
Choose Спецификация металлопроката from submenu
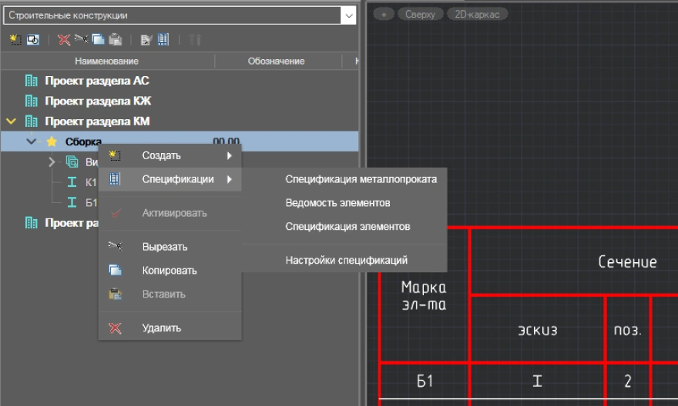[x=361, y=180]
